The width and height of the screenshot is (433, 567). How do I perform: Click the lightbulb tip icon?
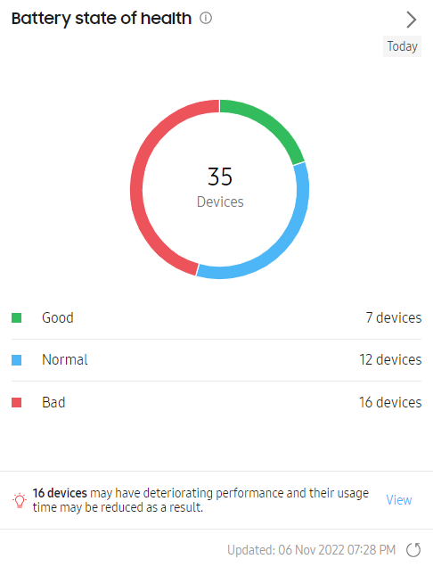(x=20, y=500)
